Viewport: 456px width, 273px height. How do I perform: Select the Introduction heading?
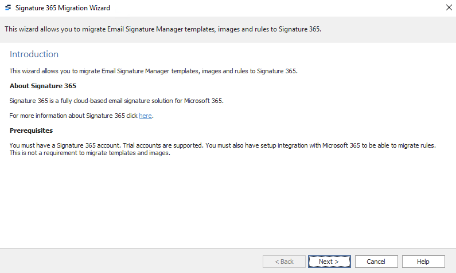34,54
